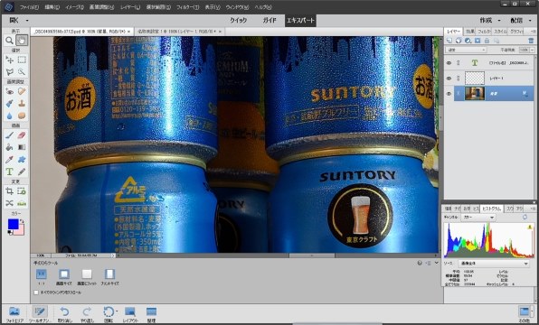Screen dimensions: 539x325
Task: Select the Gradient tool
Action: point(22,147)
